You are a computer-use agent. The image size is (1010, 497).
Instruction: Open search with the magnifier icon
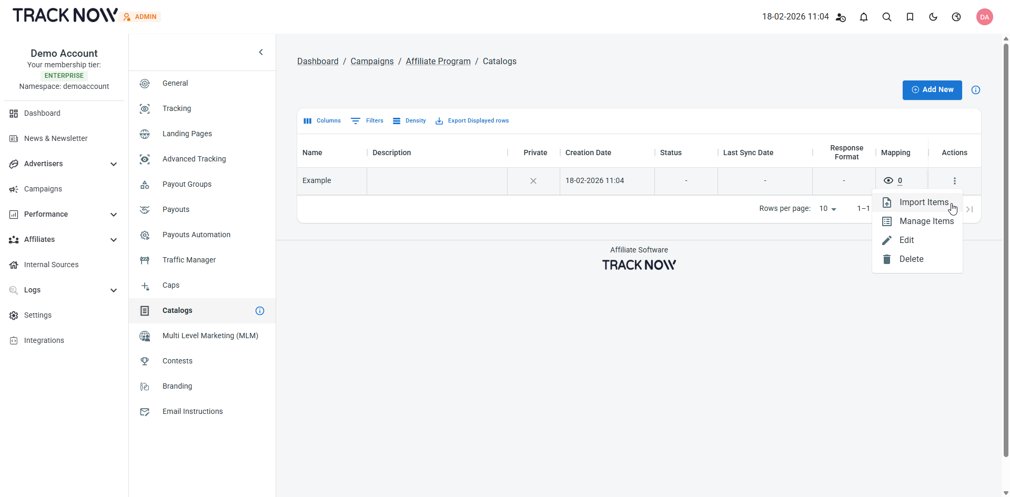pyautogui.click(x=887, y=17)
